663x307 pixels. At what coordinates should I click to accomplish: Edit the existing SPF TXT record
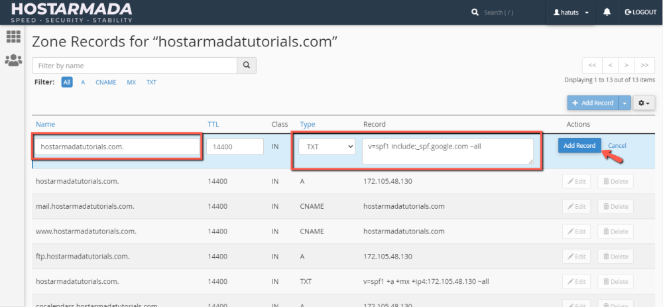point(576,281)
